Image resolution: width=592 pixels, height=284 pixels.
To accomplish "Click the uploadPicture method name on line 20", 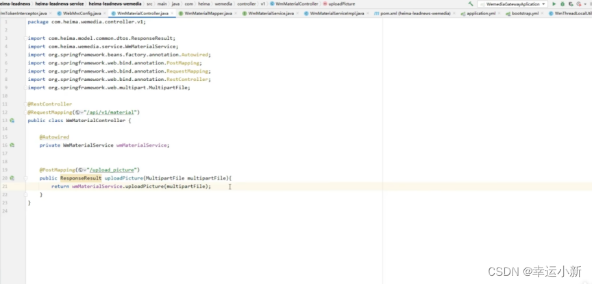I will click(124, 178).
